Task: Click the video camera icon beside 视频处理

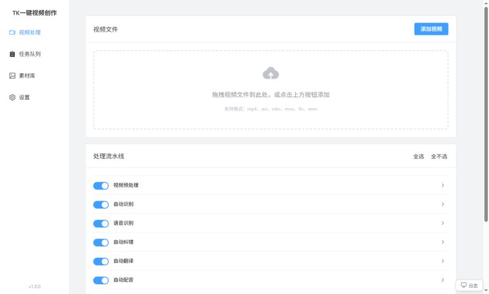Action: [x=12, y=32]
